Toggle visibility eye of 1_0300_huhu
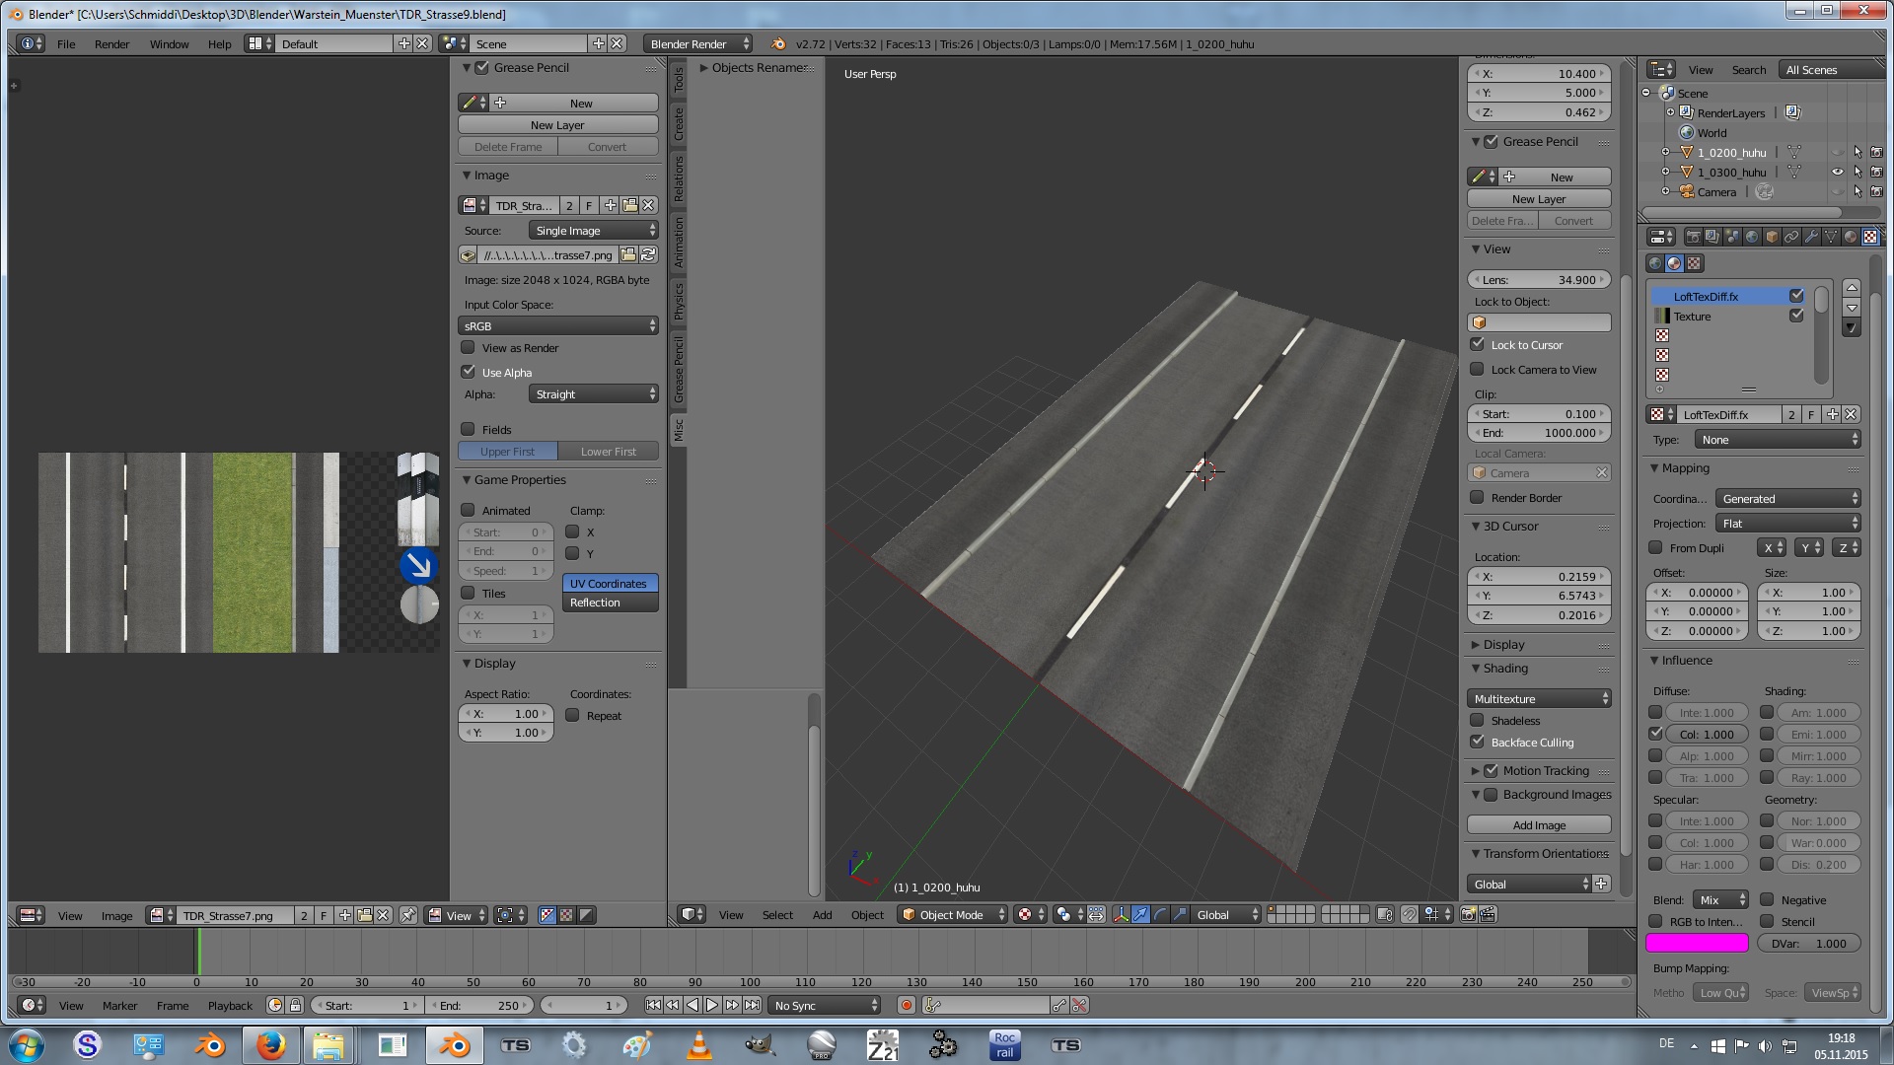 (x=1837, y=172)
